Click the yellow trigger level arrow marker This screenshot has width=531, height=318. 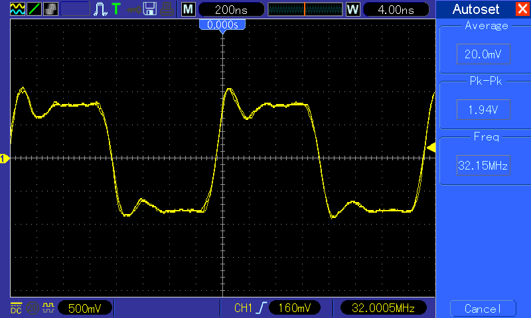[x=431, y=148]
